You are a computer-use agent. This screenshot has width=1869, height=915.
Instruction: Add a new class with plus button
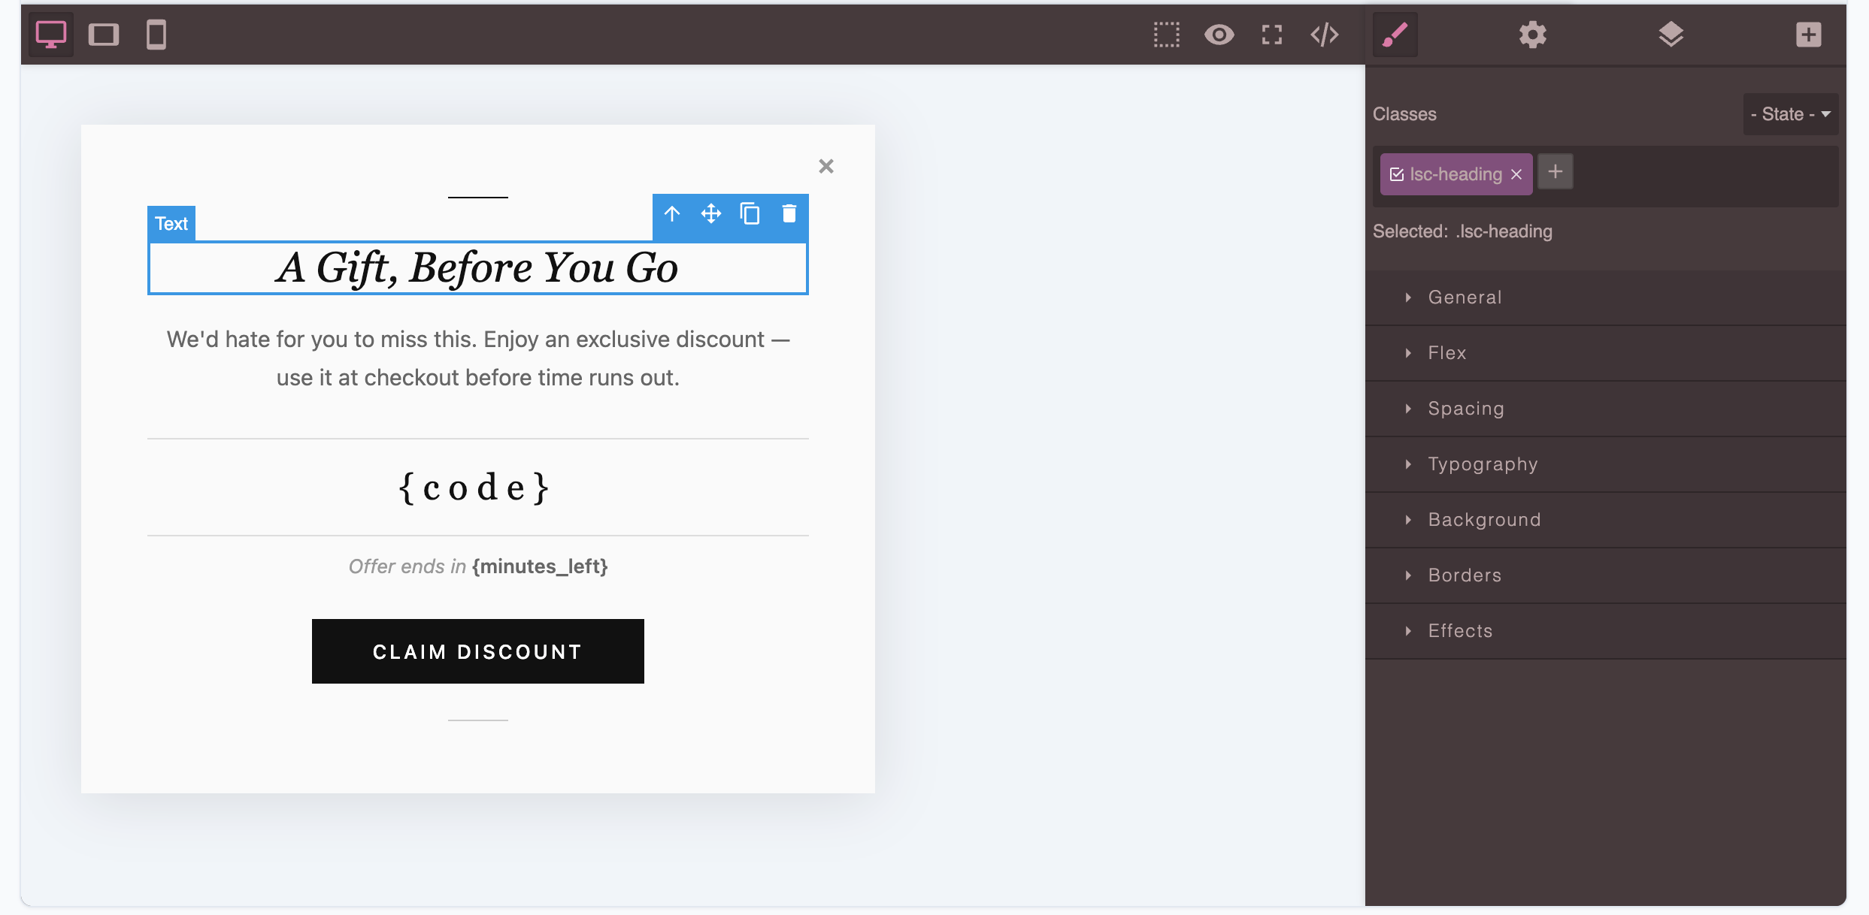(1555, 172)
